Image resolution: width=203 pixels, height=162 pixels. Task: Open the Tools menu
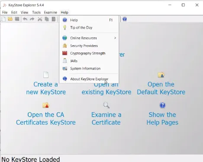click(36, 13)
